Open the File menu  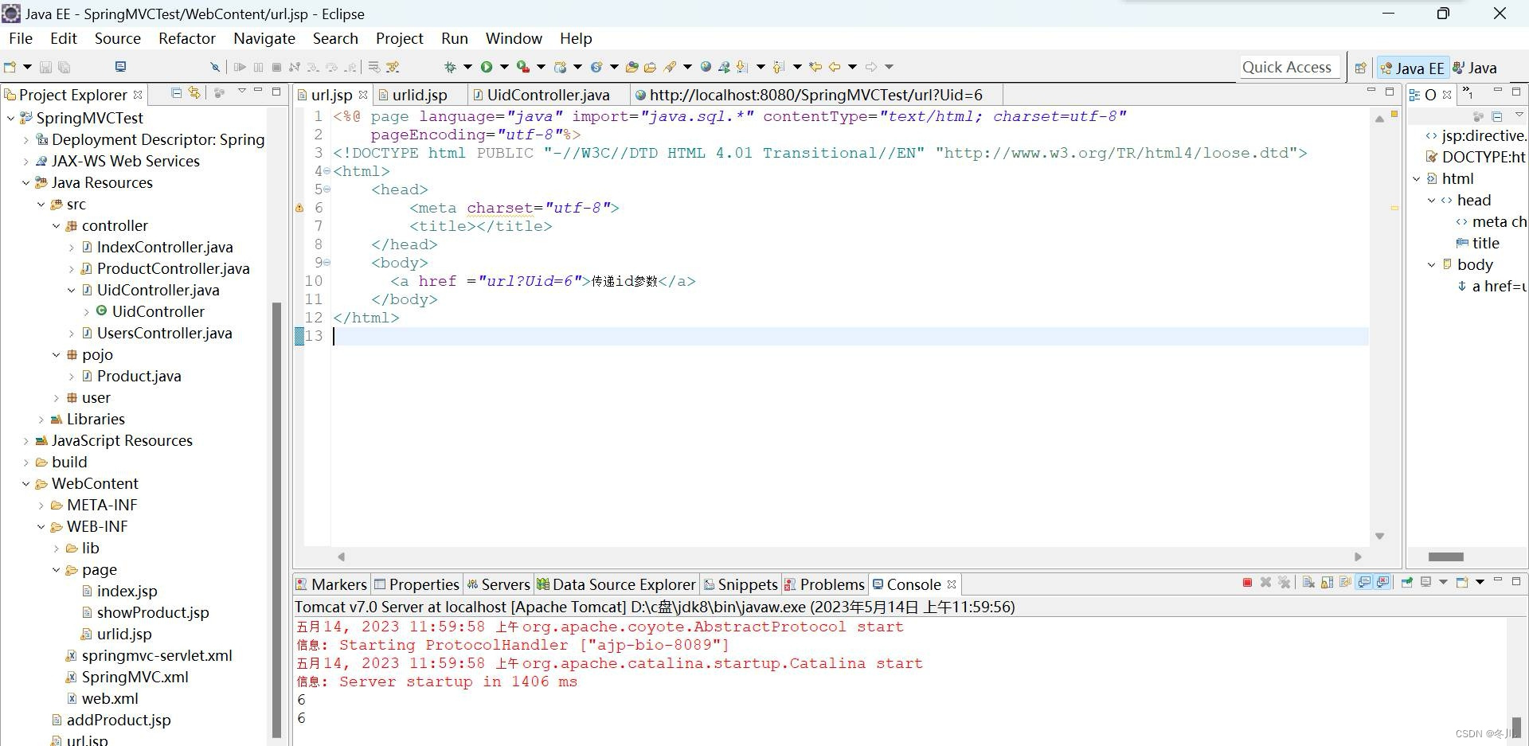click(21, 38)
